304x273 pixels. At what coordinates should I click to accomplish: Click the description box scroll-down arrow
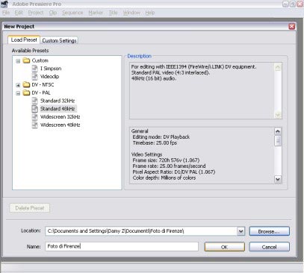tap(278, 115)
